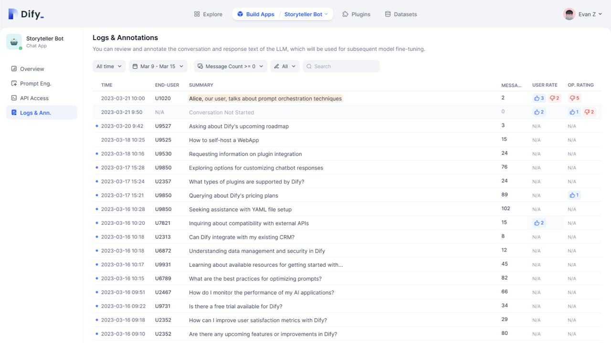
Task: Open the All annotations filter dropdown
Action: click(x=285, y=66)
